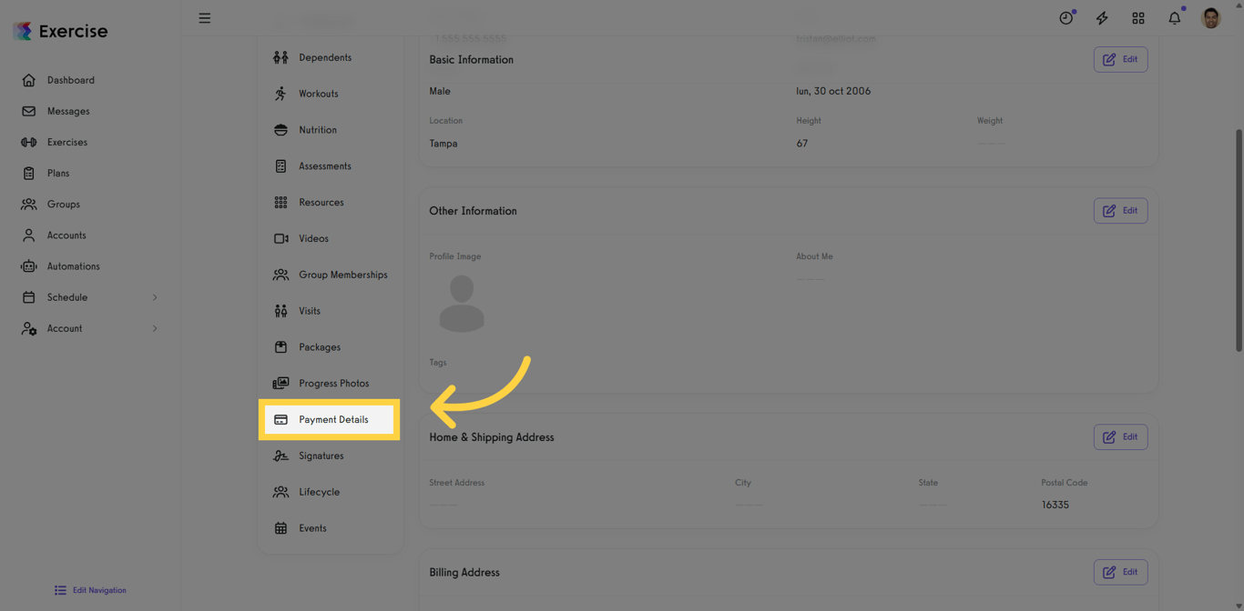The height and width of the screenshot is (611, 1244).
Task: Click Edit on Billing Address
Action: coord(1120,572)
